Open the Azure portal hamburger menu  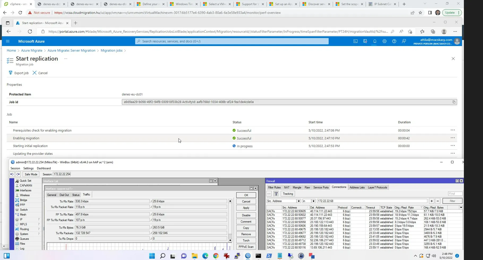pyautogui.click(x=8, y=41)
